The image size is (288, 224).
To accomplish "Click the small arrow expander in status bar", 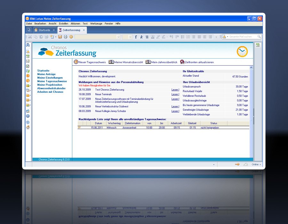I will [x=214, y=164].
